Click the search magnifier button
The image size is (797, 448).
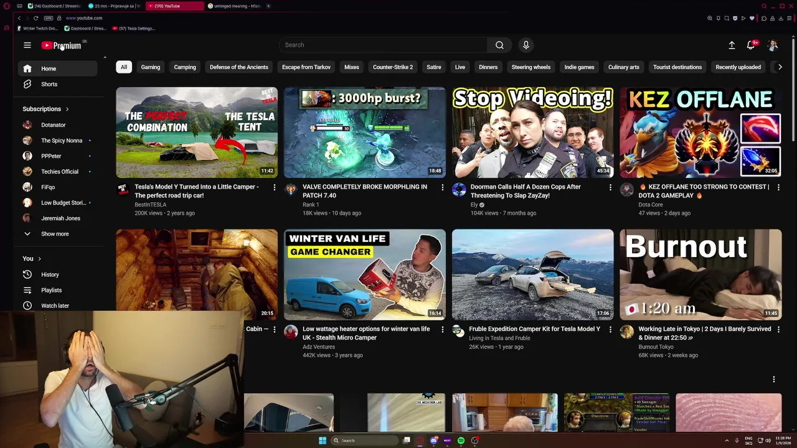(x=499, y=45)
